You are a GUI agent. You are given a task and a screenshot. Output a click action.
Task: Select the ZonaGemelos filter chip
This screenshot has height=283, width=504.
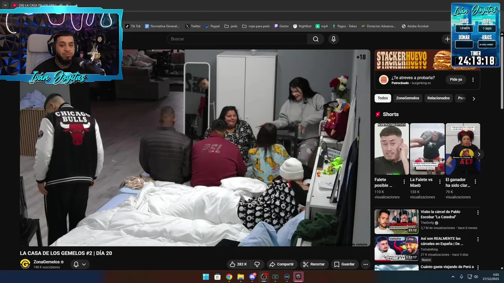[408, 98]
